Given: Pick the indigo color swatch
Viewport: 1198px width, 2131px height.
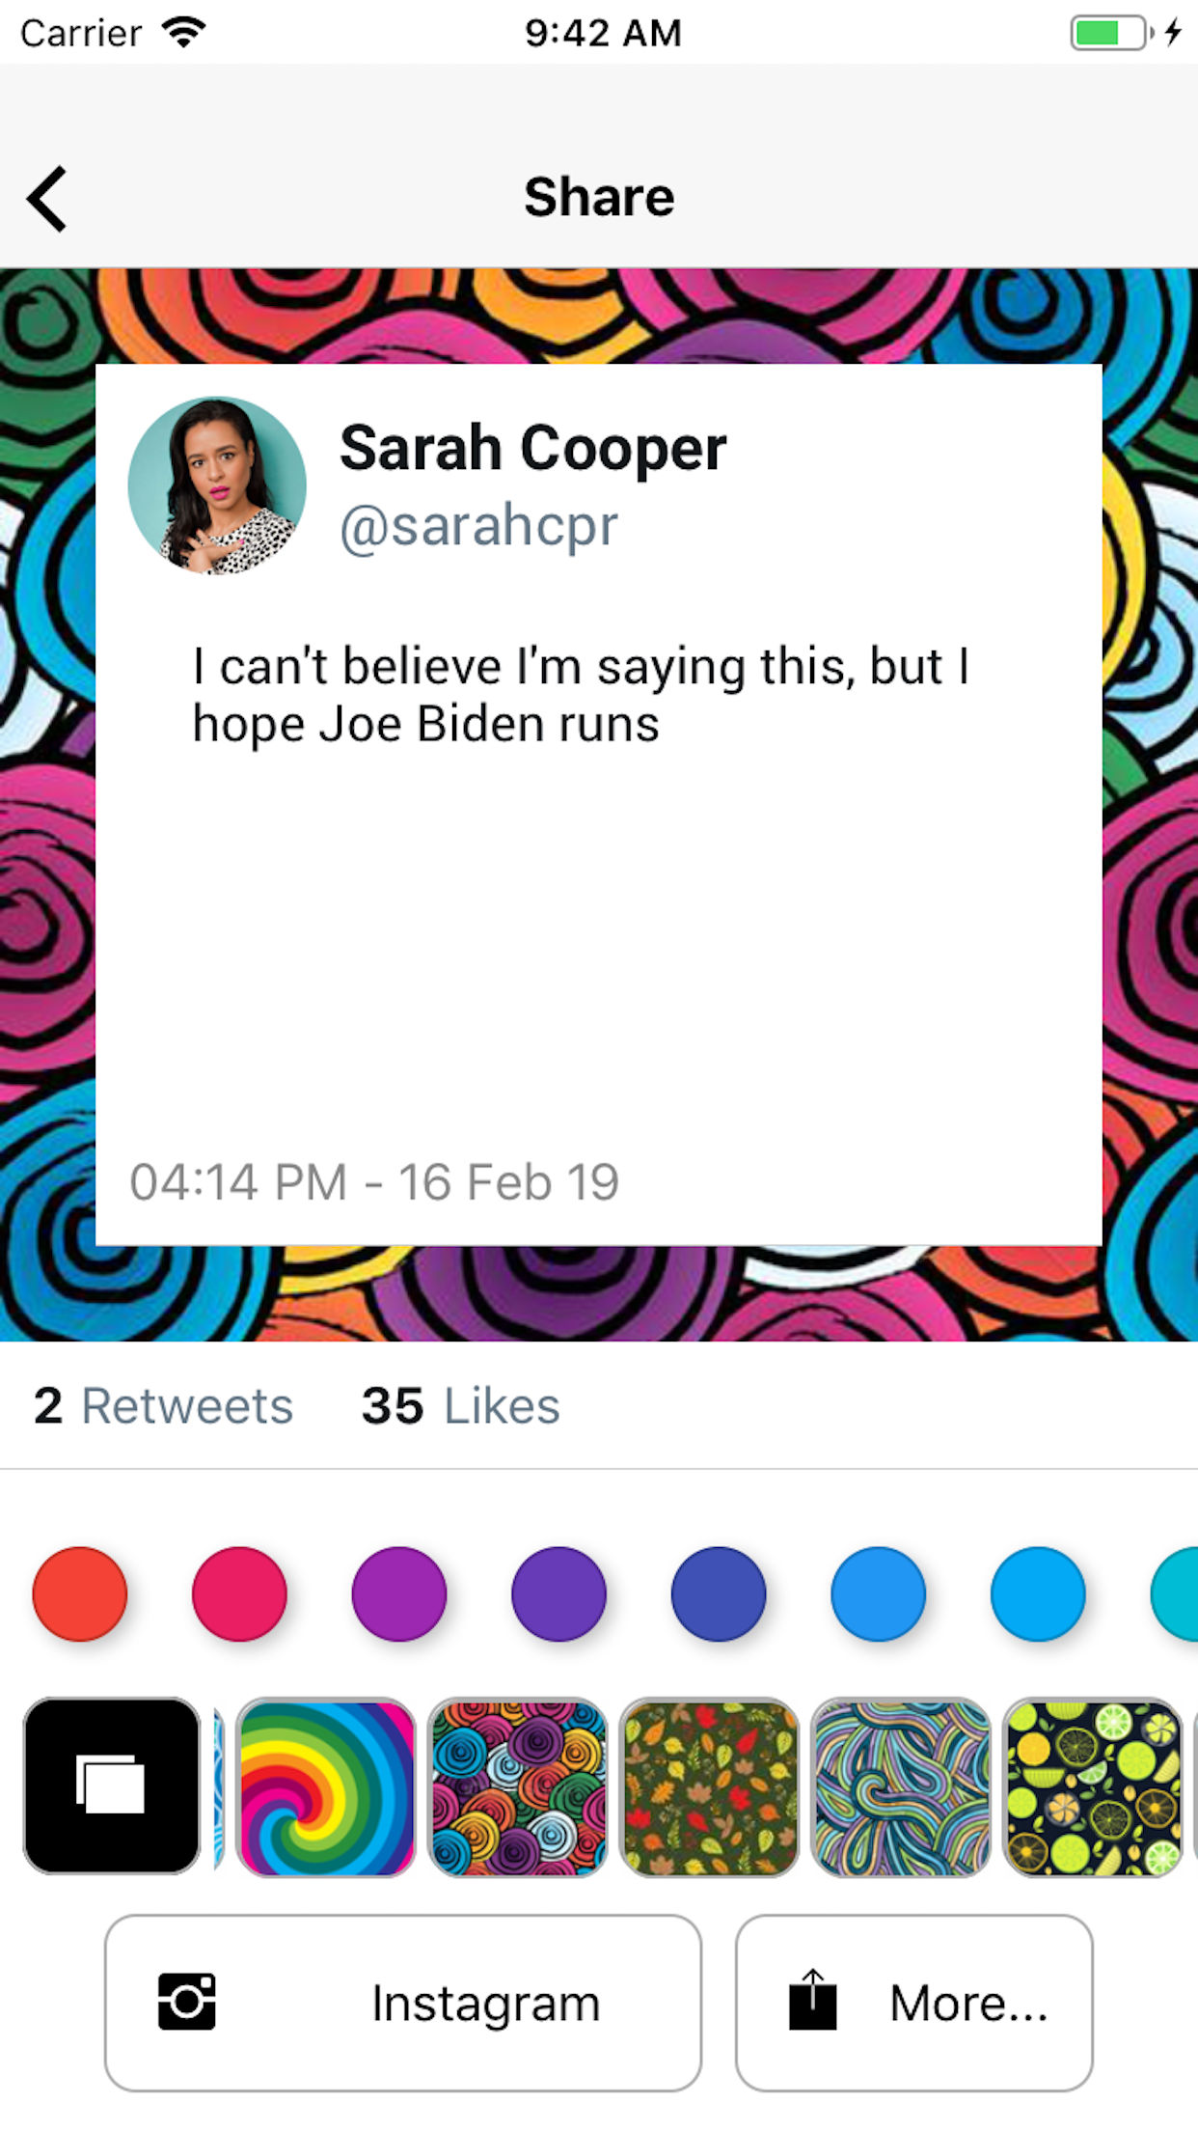Looking at the screenshot, I should (719, 1593).
